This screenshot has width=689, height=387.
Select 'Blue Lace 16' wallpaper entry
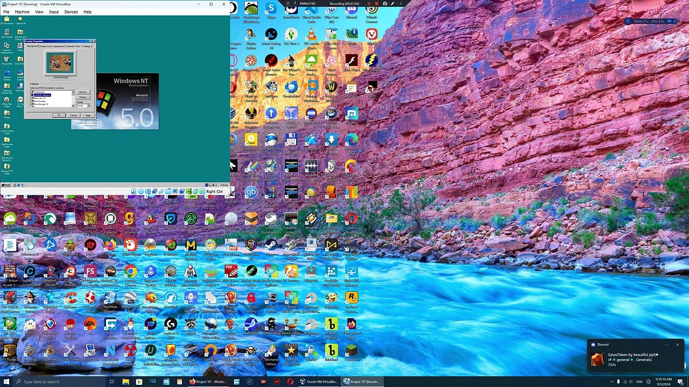[40, 98]
